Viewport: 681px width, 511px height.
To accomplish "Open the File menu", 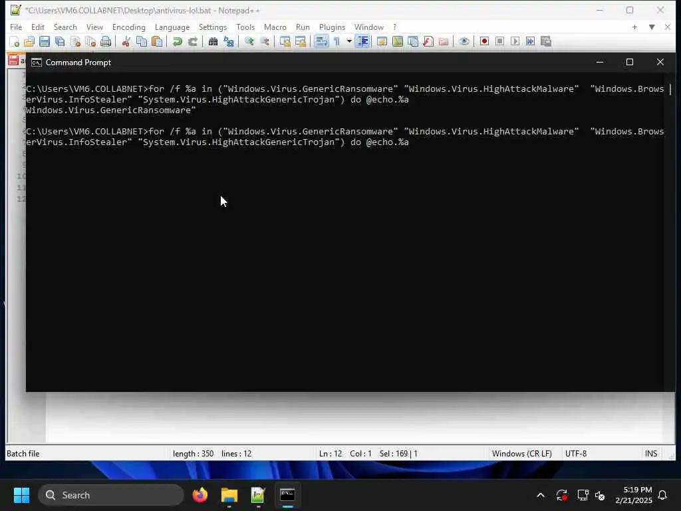I will pos(16,27).
